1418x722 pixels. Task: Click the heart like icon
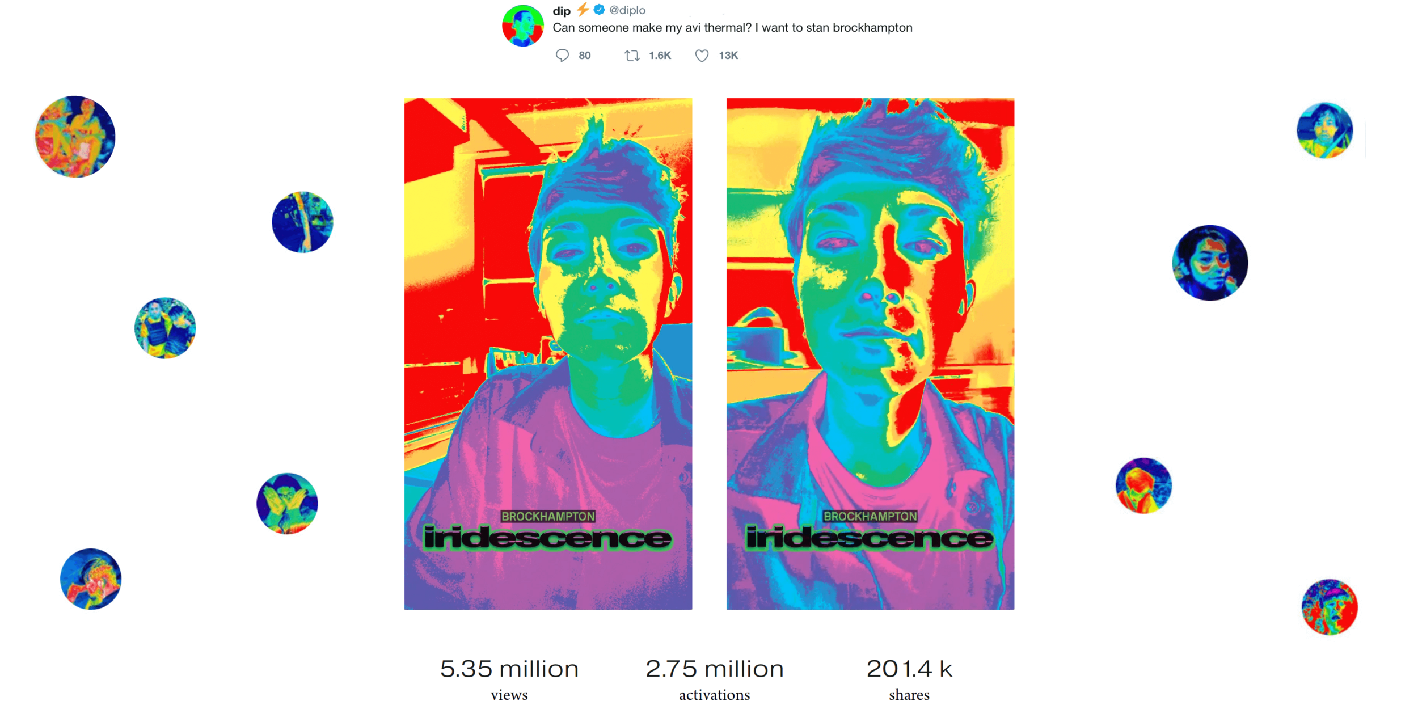click(702, 56)
